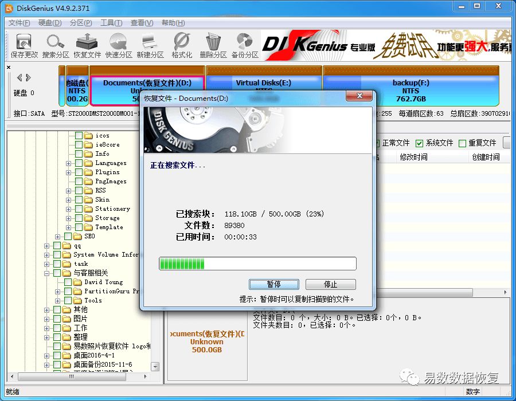Image resolution: width=516 pixels, height=401 pixels.
Task: Choose the Format (格式化) toolbar icon
Action: coord(182,46)
